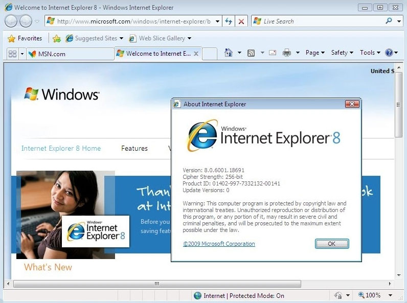The image size is (407, 303).
Task: Open the Feeds dropdown arrow
Action: [262, 53]
